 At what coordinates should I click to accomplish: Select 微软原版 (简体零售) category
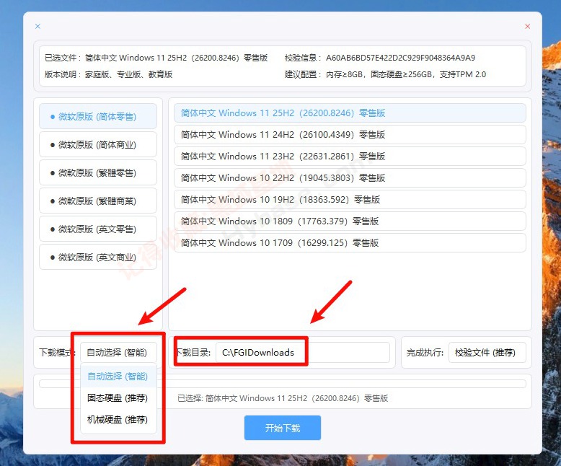(x=98, y=116)
